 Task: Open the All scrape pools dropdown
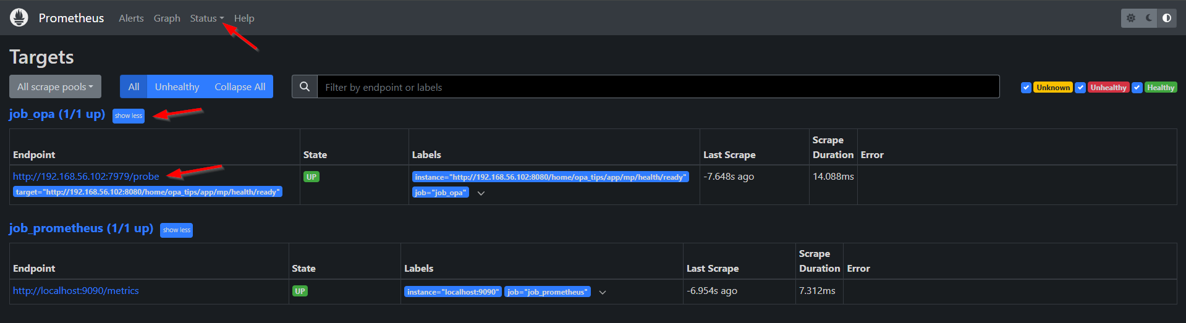[x=55, y=86]
